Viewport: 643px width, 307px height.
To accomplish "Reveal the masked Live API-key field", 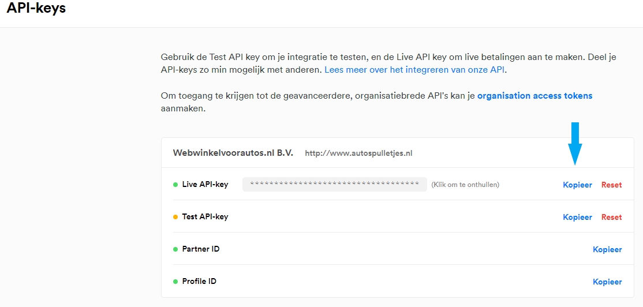I will click(334, 185).
